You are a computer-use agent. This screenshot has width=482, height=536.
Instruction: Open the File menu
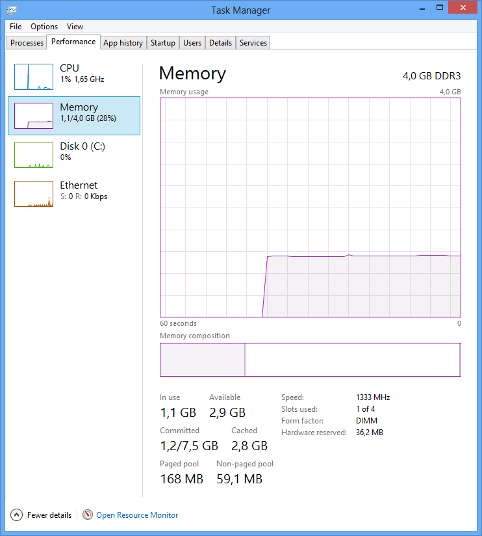(16, 26)
